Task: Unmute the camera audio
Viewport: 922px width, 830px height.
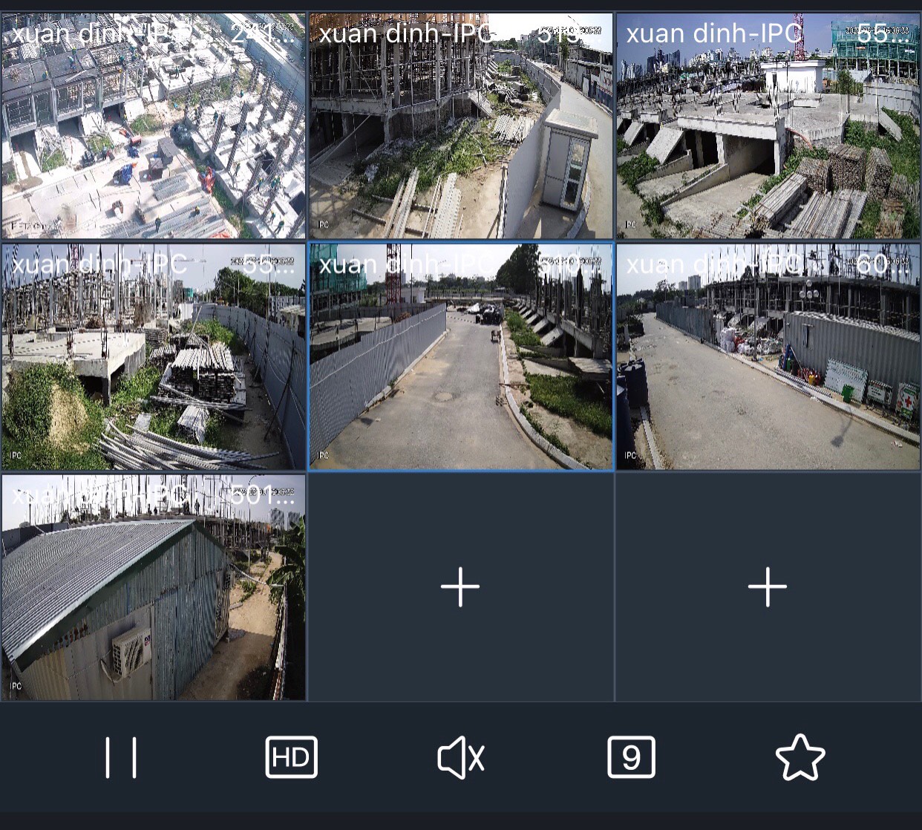Action: coord(460,757)
